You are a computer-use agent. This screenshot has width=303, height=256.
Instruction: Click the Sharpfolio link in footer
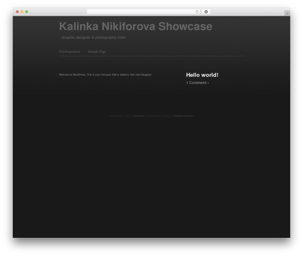coord(139,116)
